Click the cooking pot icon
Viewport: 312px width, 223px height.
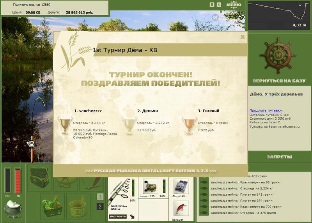13,209
